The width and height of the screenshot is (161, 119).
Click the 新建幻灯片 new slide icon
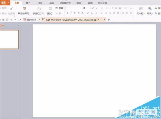click(x=39, y=9)
